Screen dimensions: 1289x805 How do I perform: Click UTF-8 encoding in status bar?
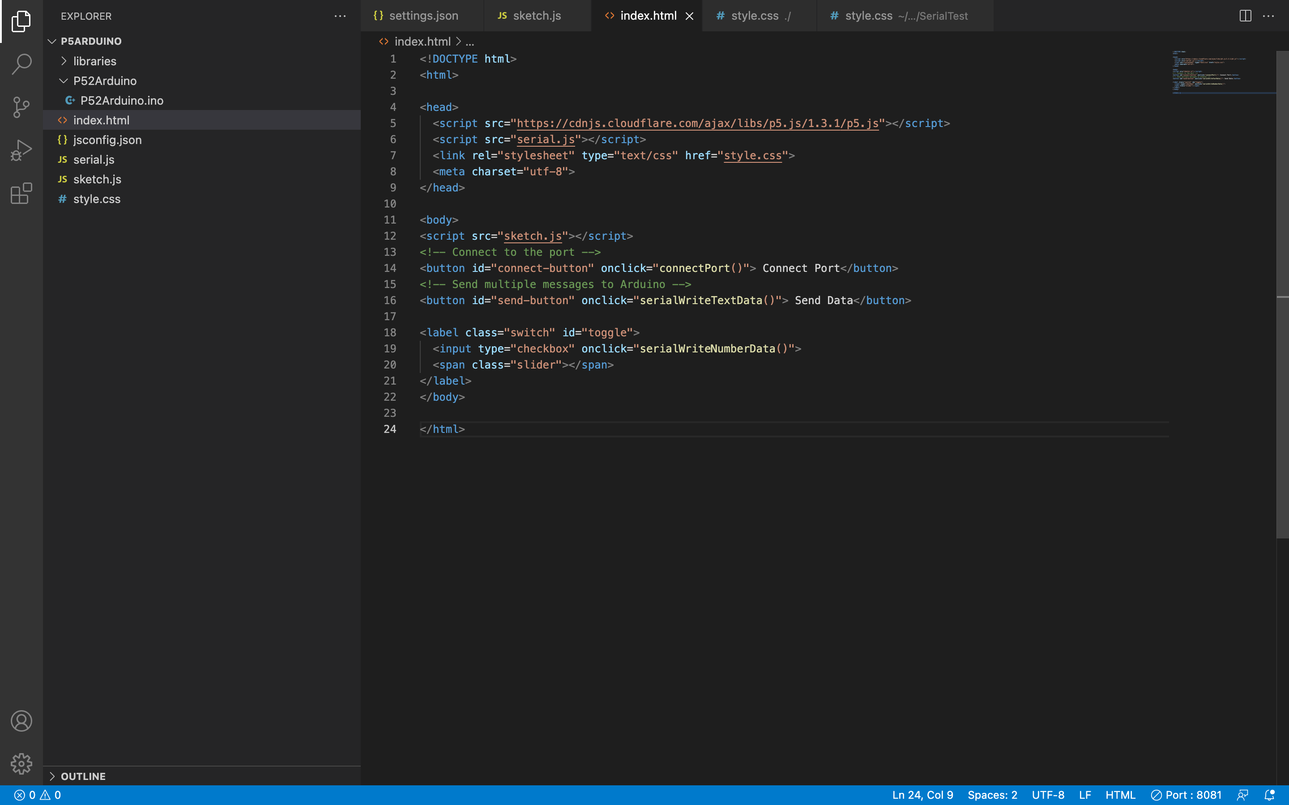[1048, 795]
